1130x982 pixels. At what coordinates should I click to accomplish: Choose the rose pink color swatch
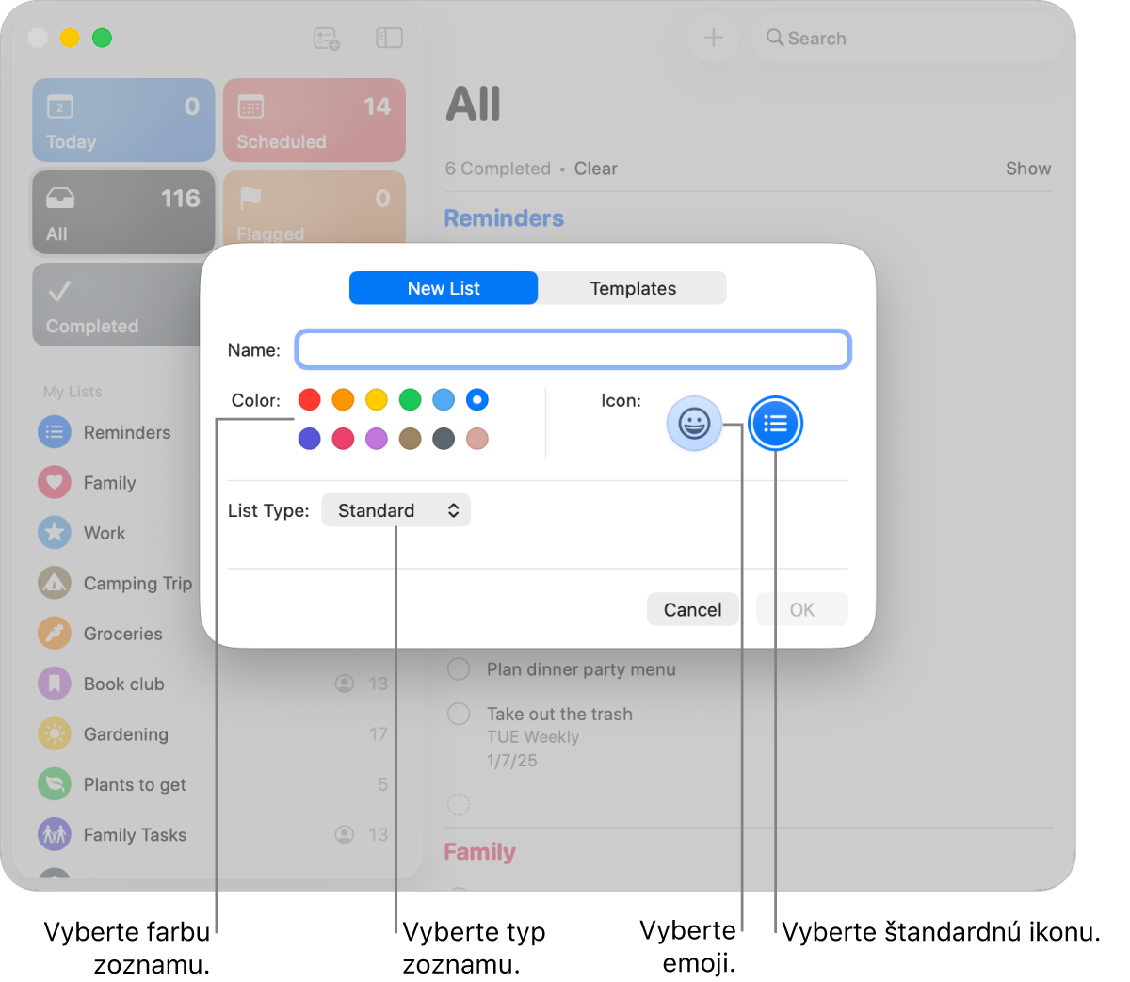click(477, 439)
